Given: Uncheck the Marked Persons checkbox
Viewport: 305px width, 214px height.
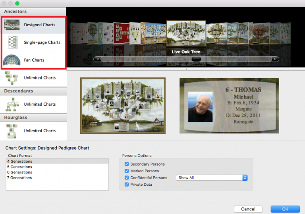Looking at the screenshot, I should [x=127, y=171].
